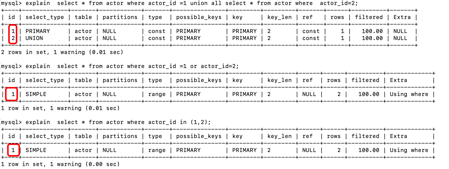This screenshot has width=449, height=169.
Task: Click 'possible_keys' header in first table
Action: tap(199, 17)
